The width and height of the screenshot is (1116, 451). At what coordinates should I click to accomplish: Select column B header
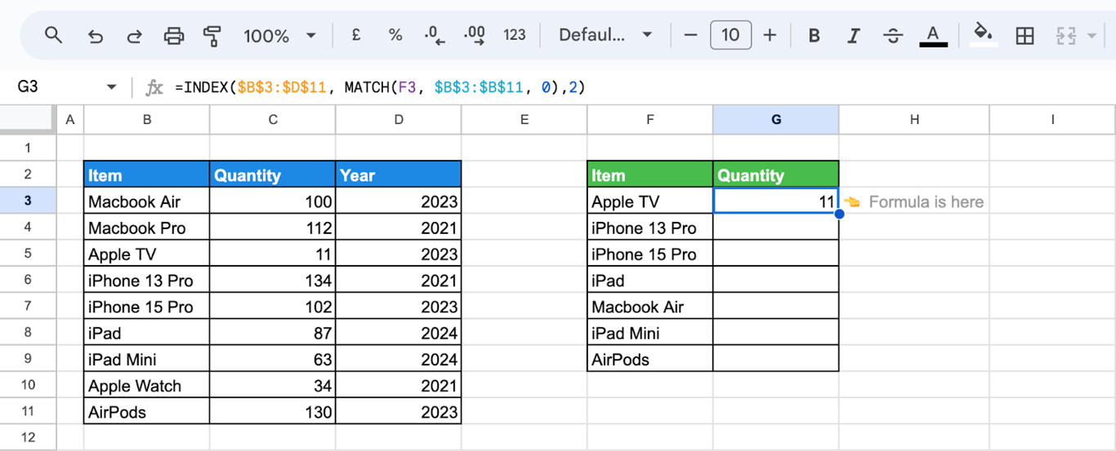[146, 120]
